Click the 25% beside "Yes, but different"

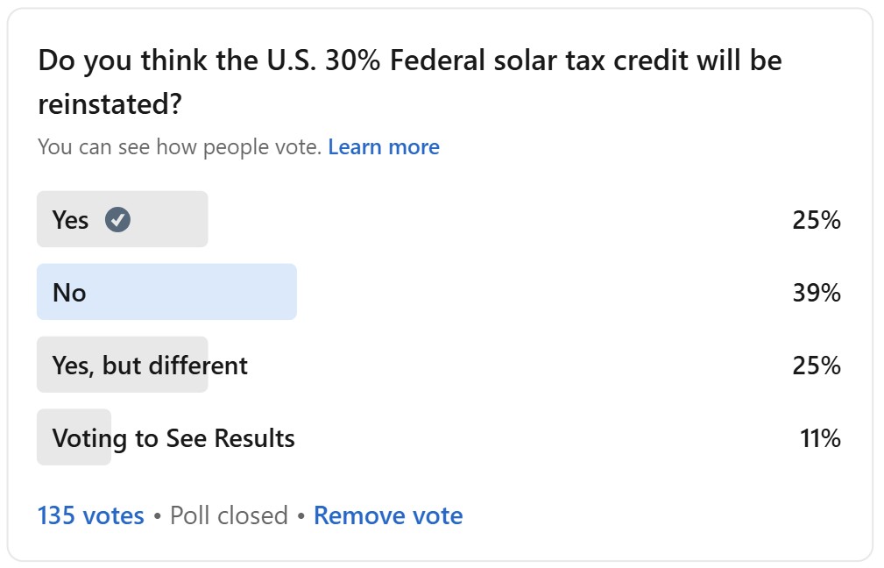pyautogui.click(x=817, y=365)
